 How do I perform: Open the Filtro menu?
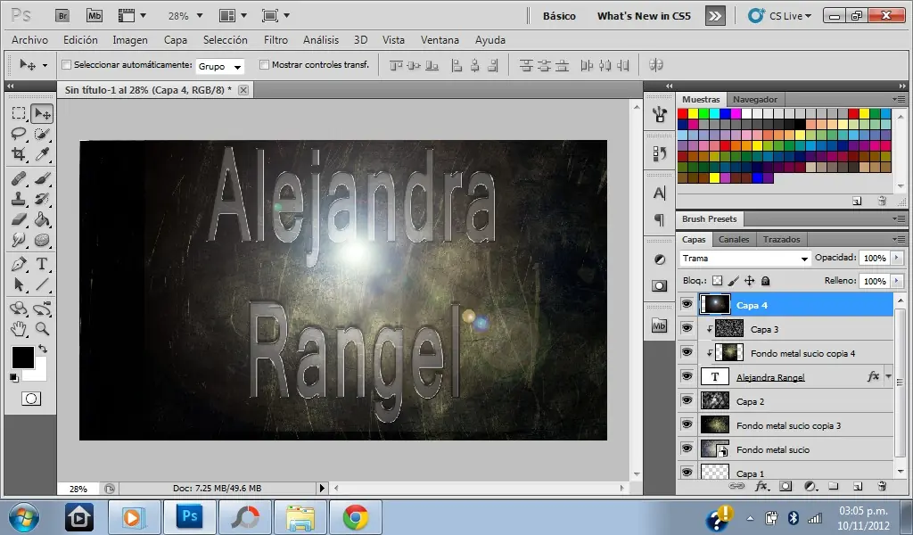[276, 39]
